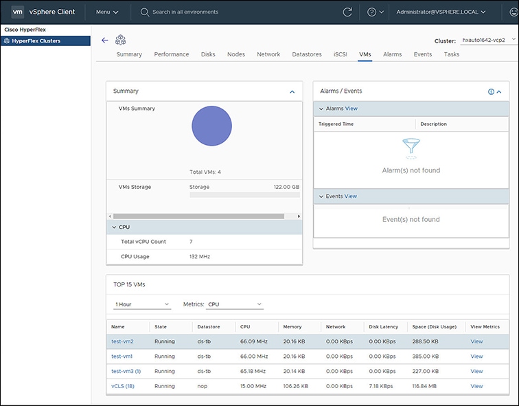This screenshot has width=519, height=406.
Task: Click the HyperFlex cluster cubes icon
Action: (x=121, y=40)
